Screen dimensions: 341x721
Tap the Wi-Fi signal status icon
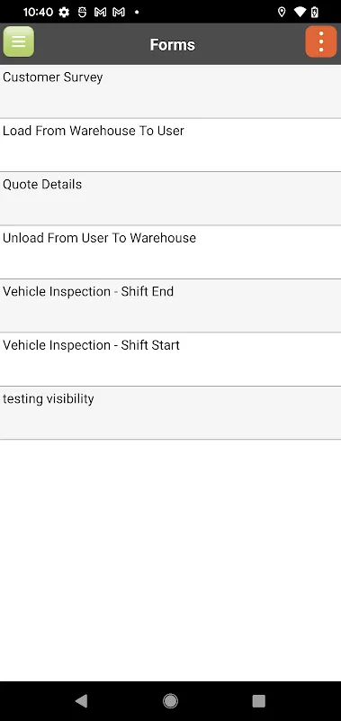pos(300,13)
